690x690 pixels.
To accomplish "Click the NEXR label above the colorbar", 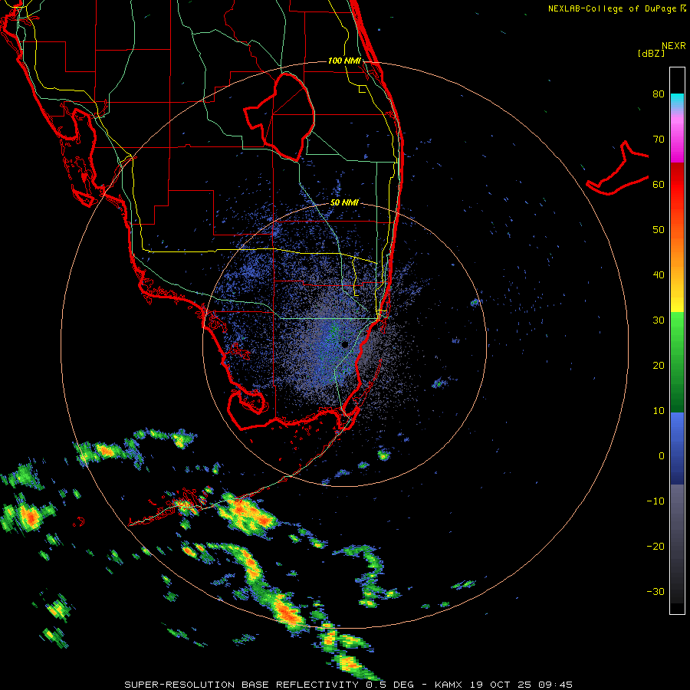I will pos(673,46).
